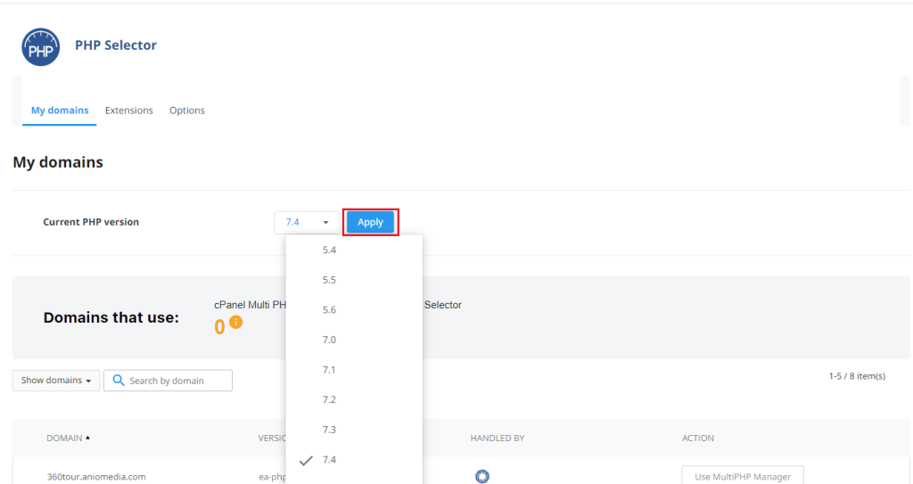
Task: Click the Use MultiPHP Manager button
Action: pyautogui.click(x=742, y=476)
